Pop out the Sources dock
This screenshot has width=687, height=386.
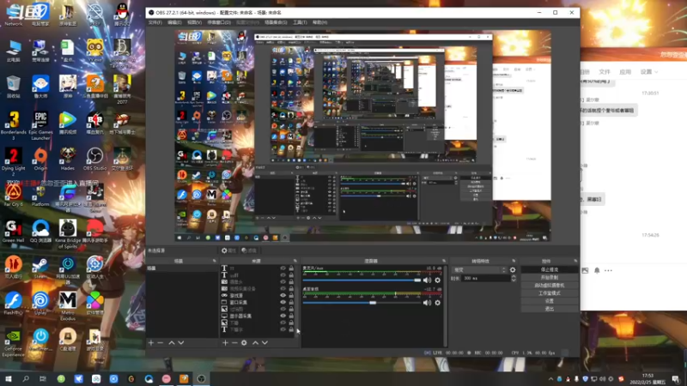click(295, 261)
